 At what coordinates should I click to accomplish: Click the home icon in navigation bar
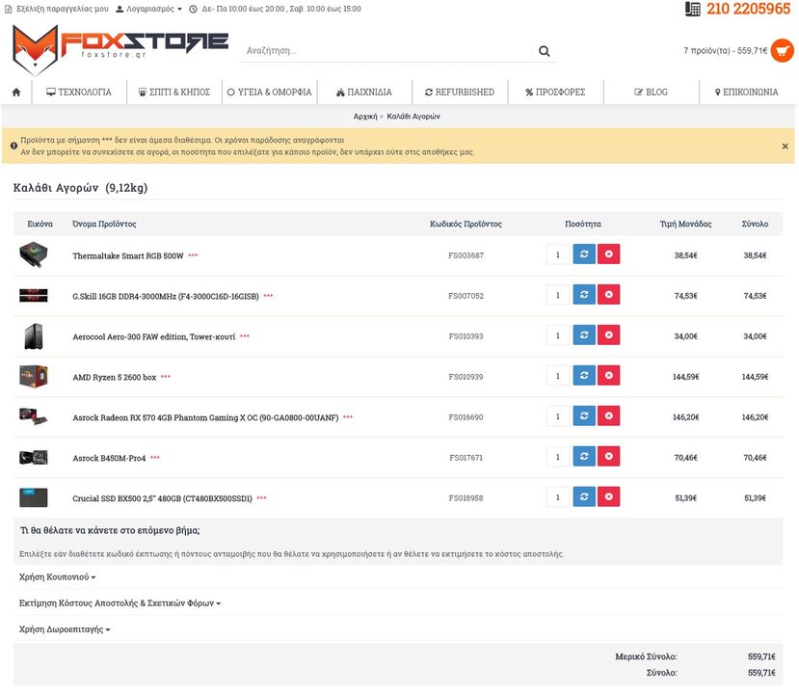tap(16, 93)
